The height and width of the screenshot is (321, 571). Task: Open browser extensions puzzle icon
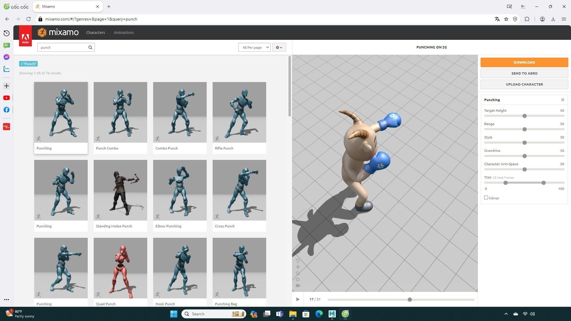[527, 19]
